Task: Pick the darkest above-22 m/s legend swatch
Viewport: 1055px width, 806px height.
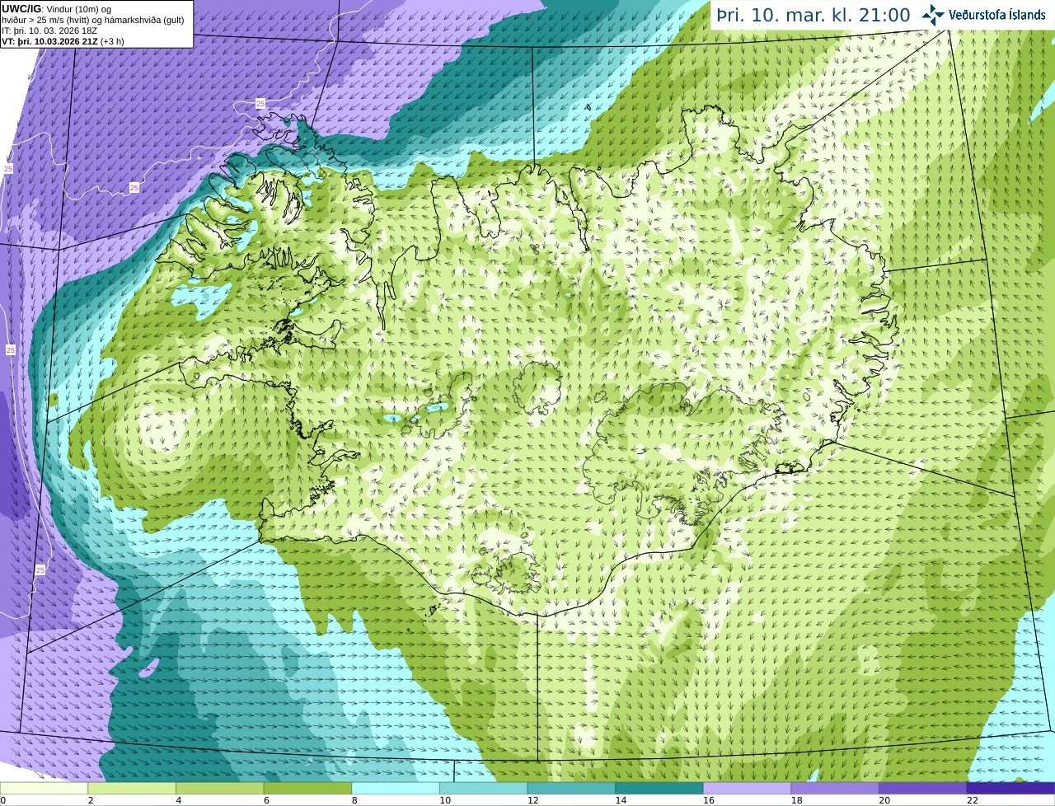Action: [x=1010, y=788]
